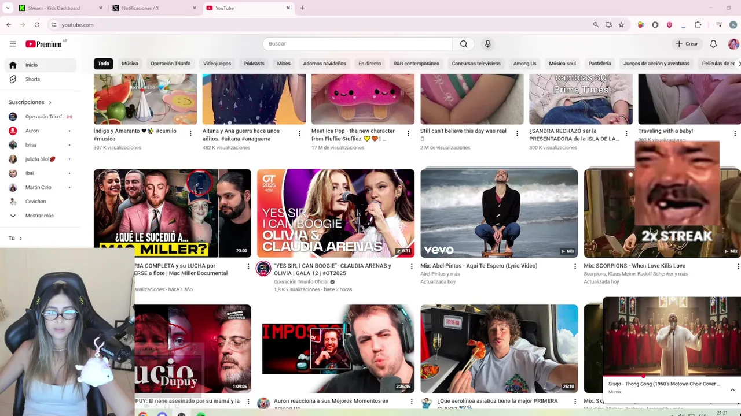Open options for Scorpions mix

pyautogui.click(x=738, y=266)
